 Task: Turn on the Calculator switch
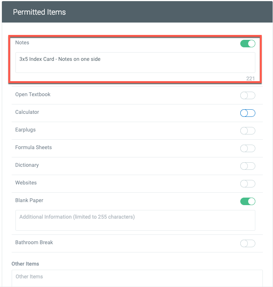(247, 113)
